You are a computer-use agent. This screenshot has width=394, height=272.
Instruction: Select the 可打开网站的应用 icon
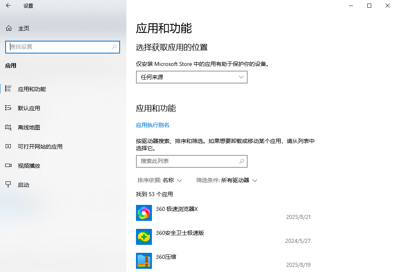tap(8, 146)
